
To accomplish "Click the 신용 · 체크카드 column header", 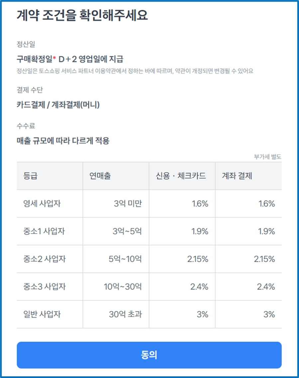I will 181,176.
